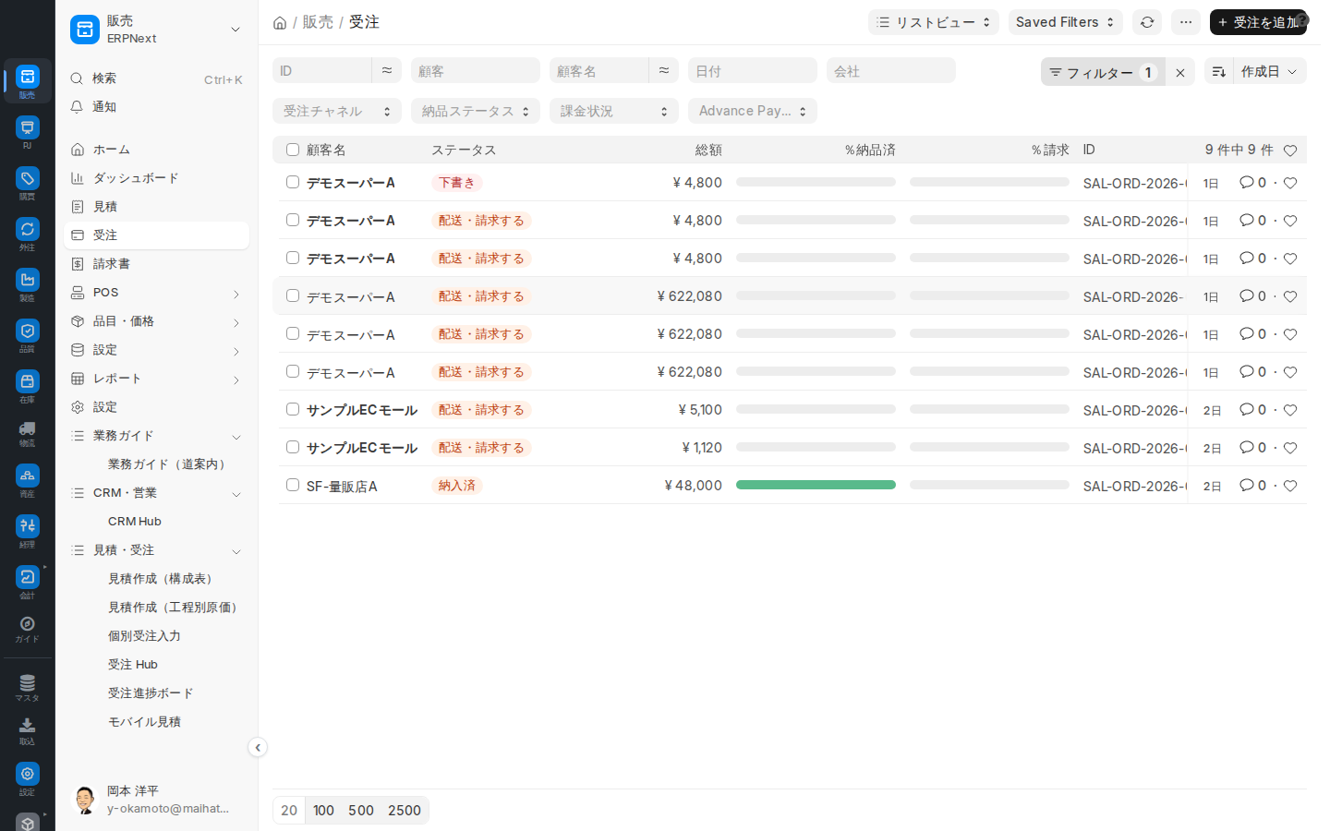
Task: Click SF-量販店A's green 納品済 progress bar
Action: pos(816,485)
